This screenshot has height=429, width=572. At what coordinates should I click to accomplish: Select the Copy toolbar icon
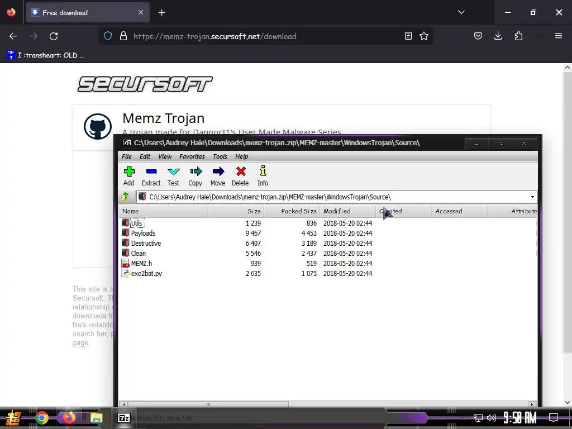point(196,176)
